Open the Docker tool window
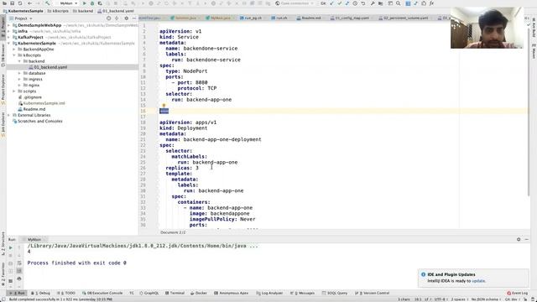The image size is (537, 302). [x=199, y=293]
